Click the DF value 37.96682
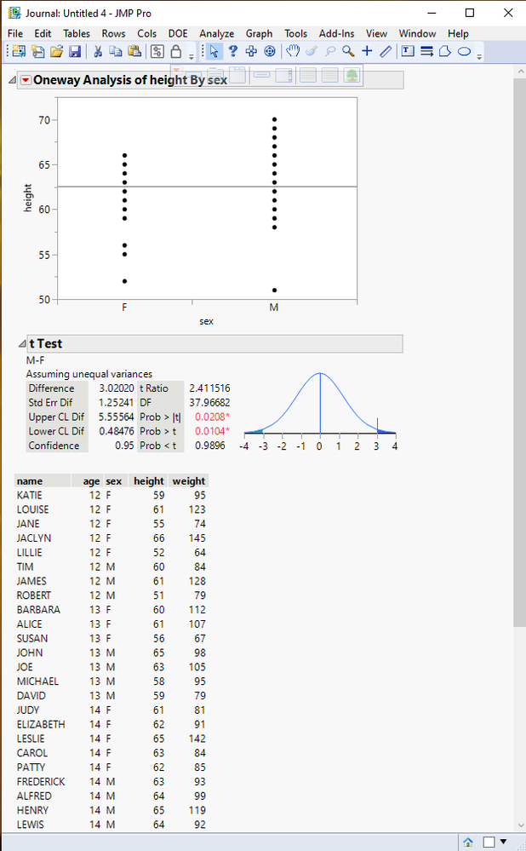Image resolution: width=526 pixels, height=851 pixels. coord(209,403)
